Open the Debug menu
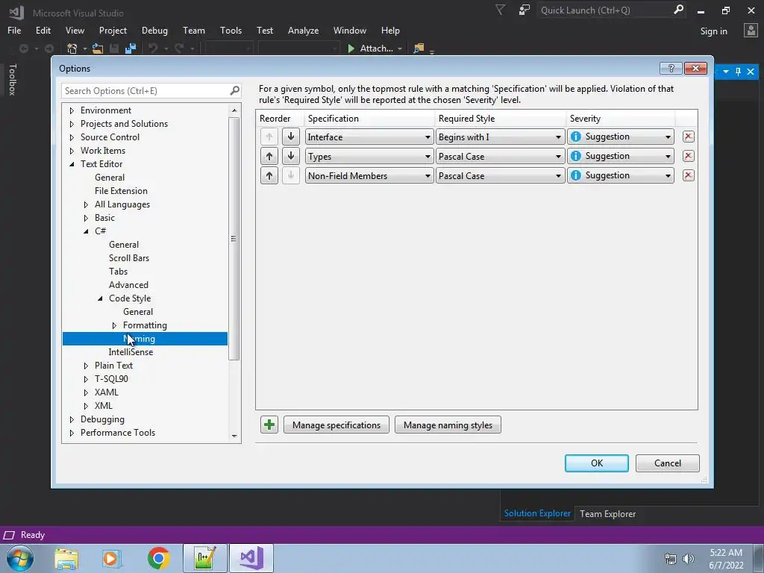Screen dimensions: 764x573 pos(154,30)
